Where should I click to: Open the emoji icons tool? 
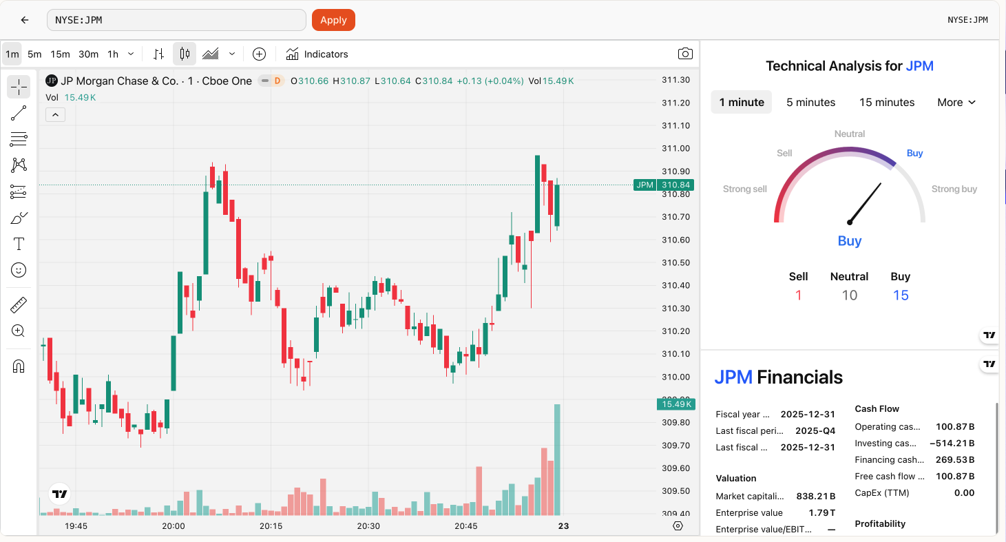click(19, 270)
